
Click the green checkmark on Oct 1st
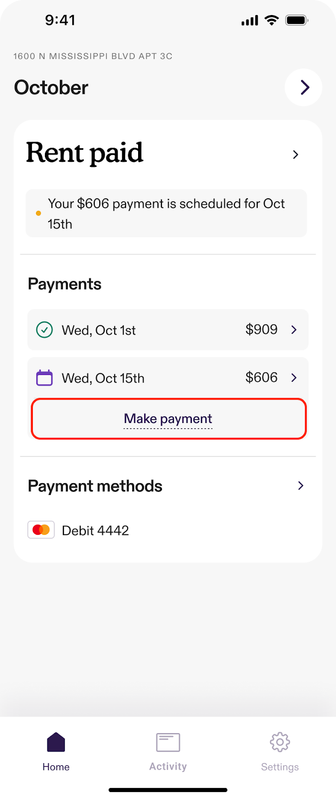pos(44,330)
